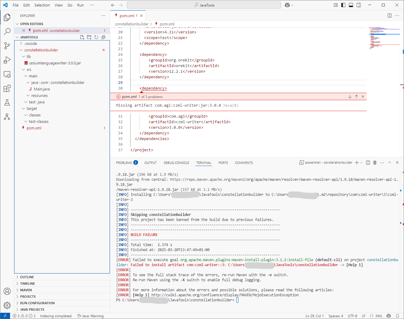Open the new terminal launch profile dropdown
This screenshot has width=404, height=319.
tap(361, 163)
